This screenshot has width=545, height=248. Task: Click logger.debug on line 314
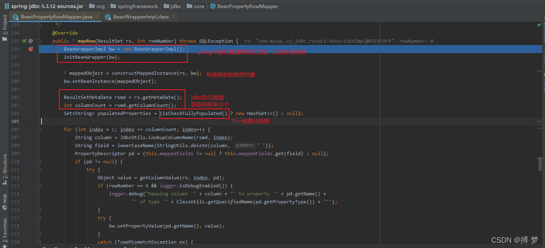pos(125,194)
